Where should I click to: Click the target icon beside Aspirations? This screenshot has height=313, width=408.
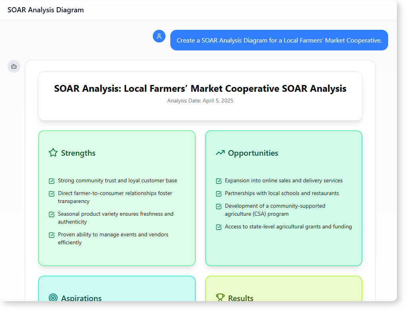tap(53, 298)
